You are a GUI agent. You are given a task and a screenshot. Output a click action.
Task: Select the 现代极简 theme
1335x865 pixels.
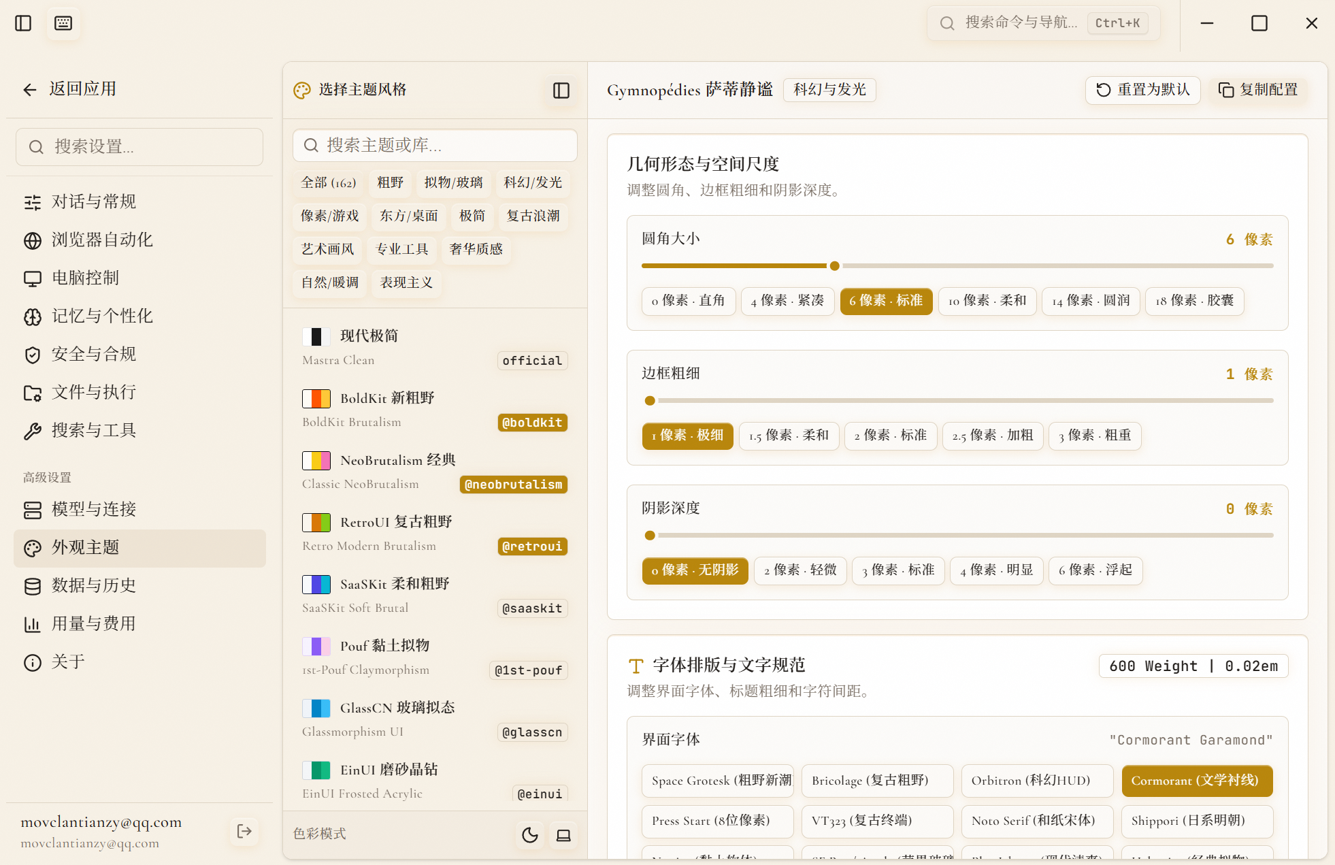coord(435,348)
